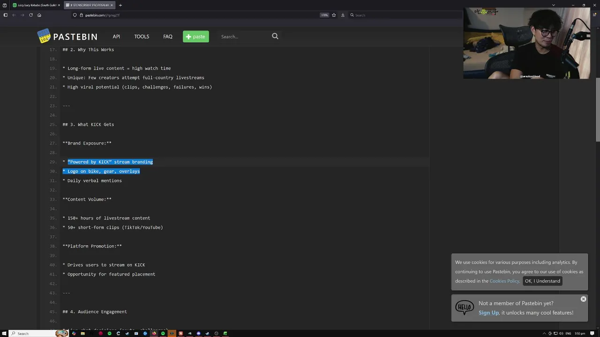
Task: Click highlighted 'Logo on bike, gear, overlays' line
Action: [x=101, y=171]
